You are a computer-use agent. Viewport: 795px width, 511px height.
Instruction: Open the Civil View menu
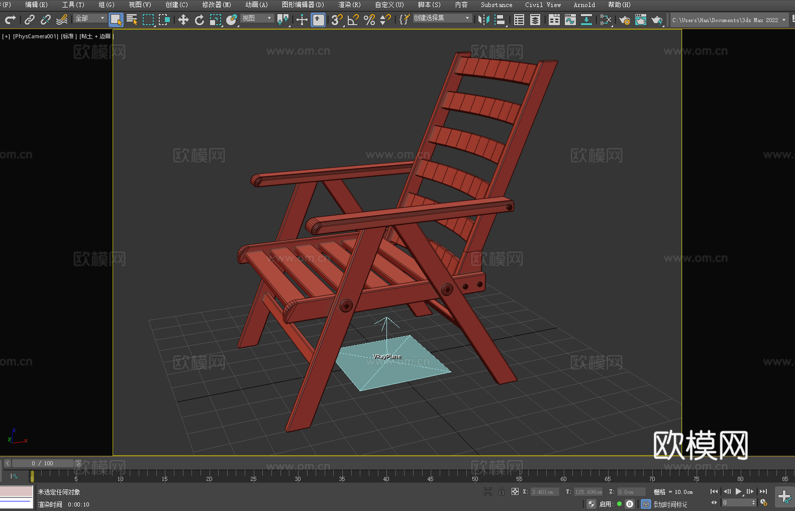click(x=543, y=5)
